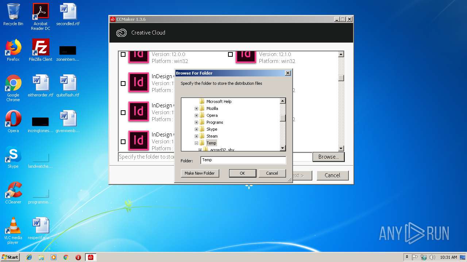Click the network tray icon

[x=423, y=257]
